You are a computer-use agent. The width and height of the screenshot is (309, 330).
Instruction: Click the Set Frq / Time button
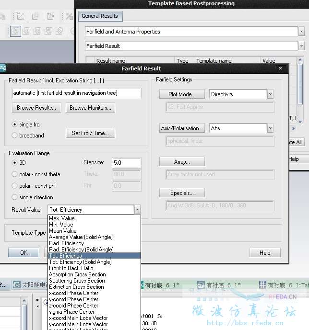coord(90,133)
